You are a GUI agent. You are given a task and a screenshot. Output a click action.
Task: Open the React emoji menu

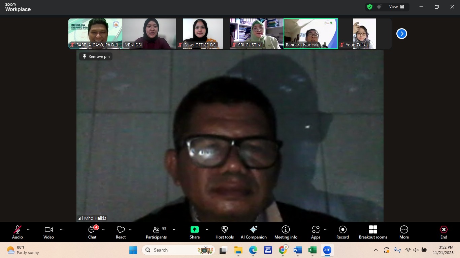pos(121,232)
